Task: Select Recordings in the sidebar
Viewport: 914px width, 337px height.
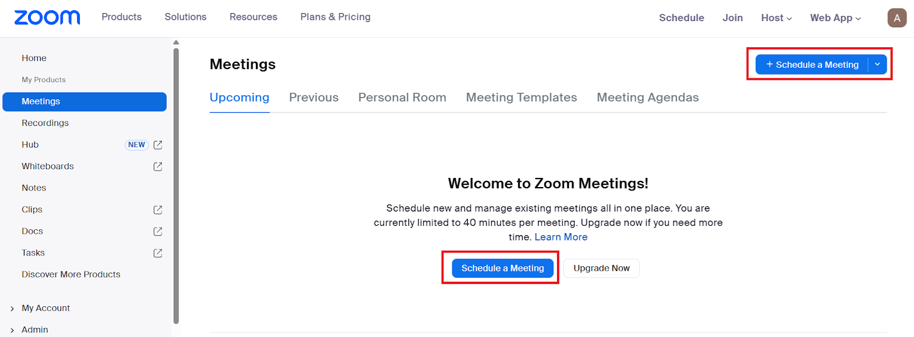Action: pyautogui.click(x=45, y=123)
